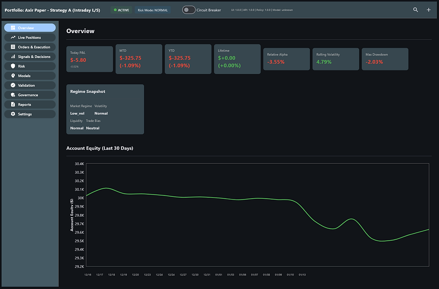Viewport: 439px width, 289px height.
Task: Open Live Positions trend icon
Action: pyautogui.click(x=13, y=37)
